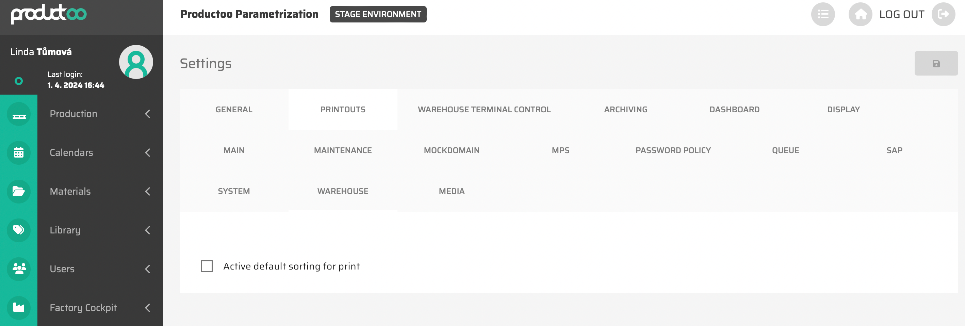Viewport: 965px width, 326px height.
Task: Click the Productoo logo
Action: (49, 14)
